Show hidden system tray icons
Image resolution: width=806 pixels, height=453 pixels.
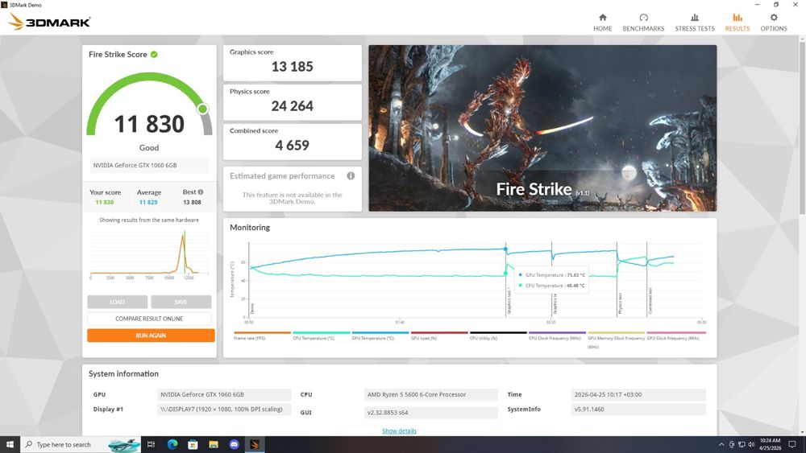pyautogui.click(x=721, y=444)
